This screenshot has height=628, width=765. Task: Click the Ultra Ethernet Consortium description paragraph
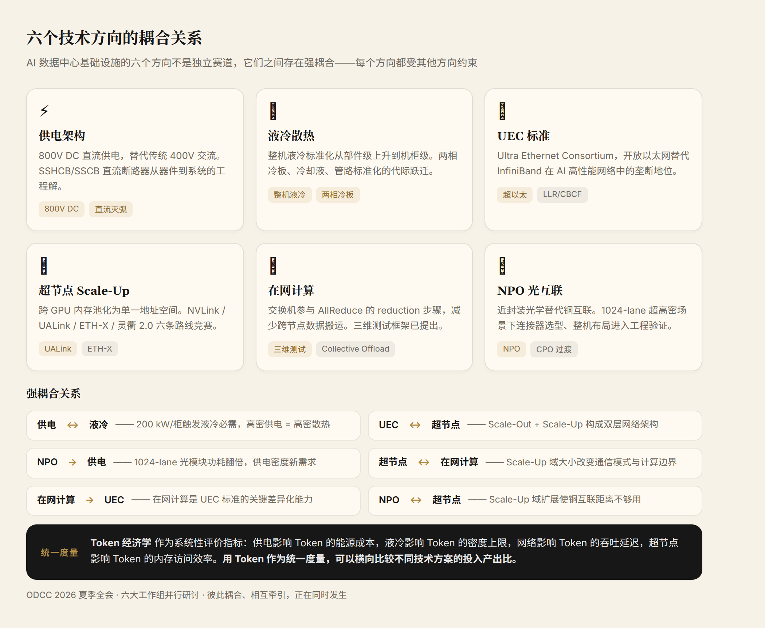pyautogui.click(x=593, y=163)
